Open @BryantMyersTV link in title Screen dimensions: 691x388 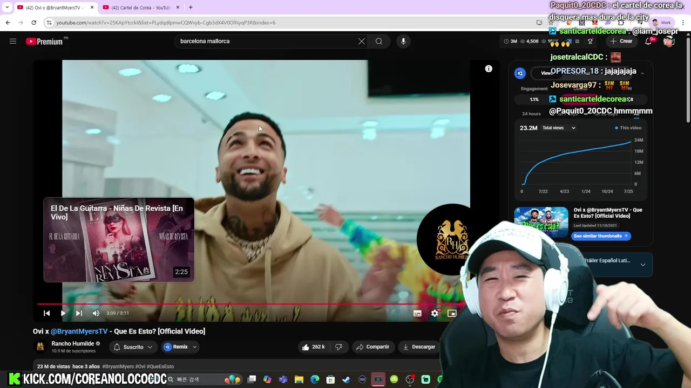point(79,331)
